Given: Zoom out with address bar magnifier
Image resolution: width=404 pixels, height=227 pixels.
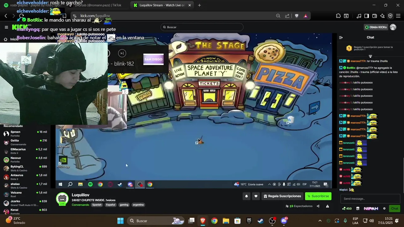Looking at the screenshot, I should tap(278, 16).
